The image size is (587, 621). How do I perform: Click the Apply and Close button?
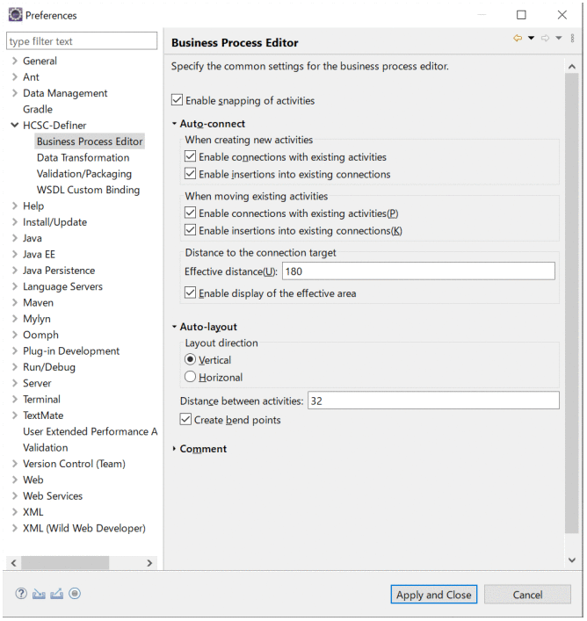coord(433,595)
